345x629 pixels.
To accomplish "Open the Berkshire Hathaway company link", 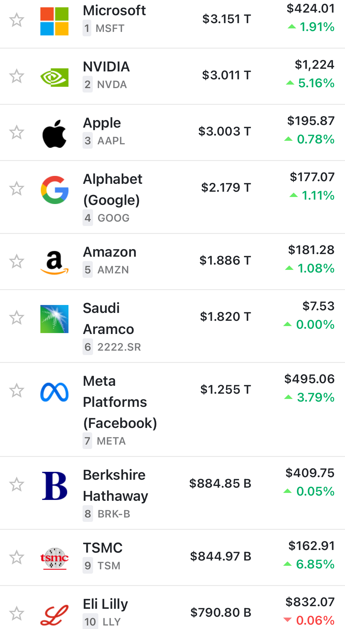I will [115, 485].
